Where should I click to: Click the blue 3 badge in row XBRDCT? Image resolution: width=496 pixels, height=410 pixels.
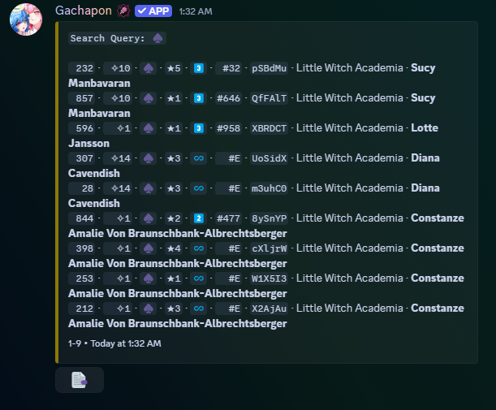pos(199,128)
